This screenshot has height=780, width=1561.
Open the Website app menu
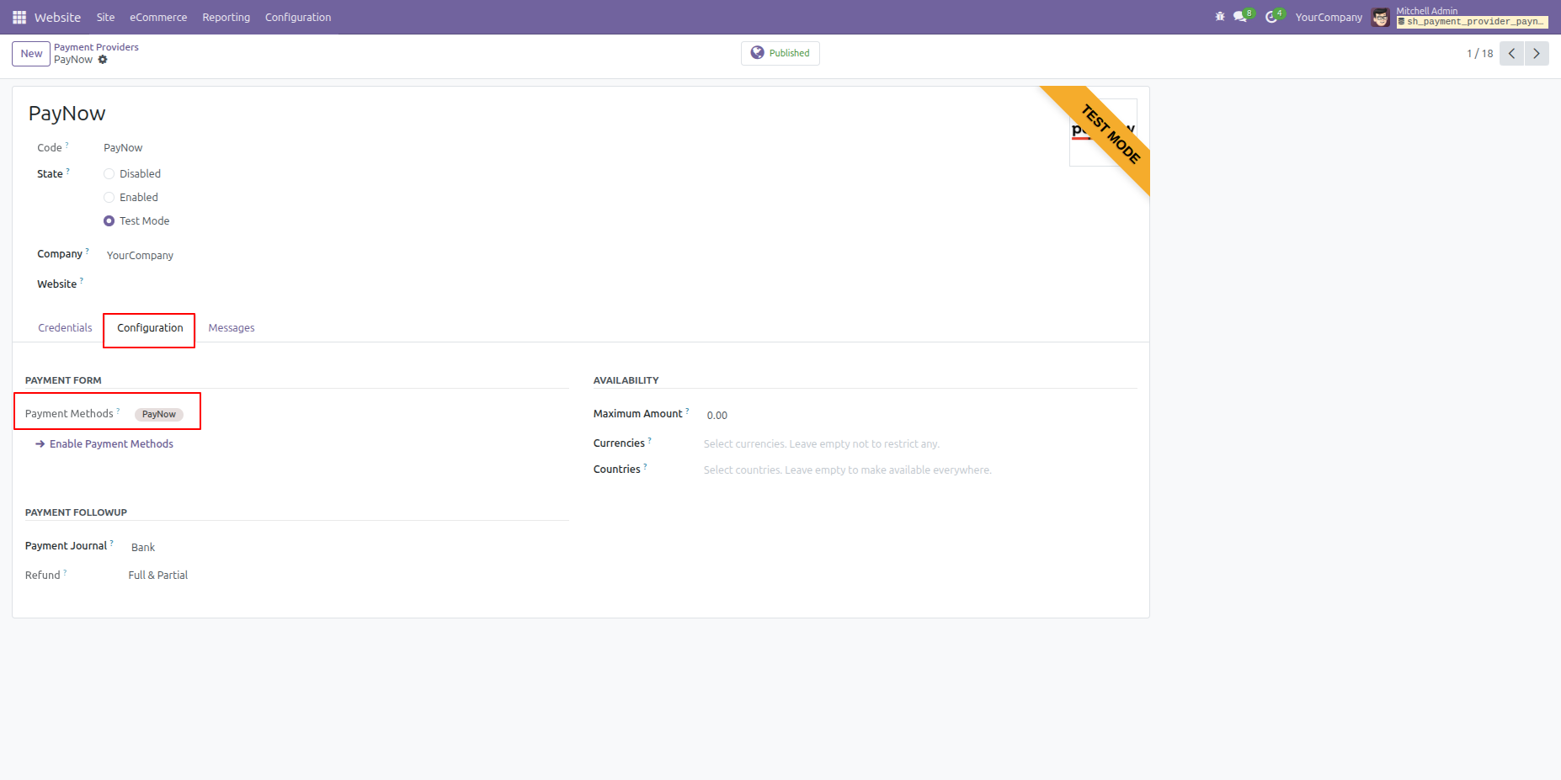click(x=57, y=17)
